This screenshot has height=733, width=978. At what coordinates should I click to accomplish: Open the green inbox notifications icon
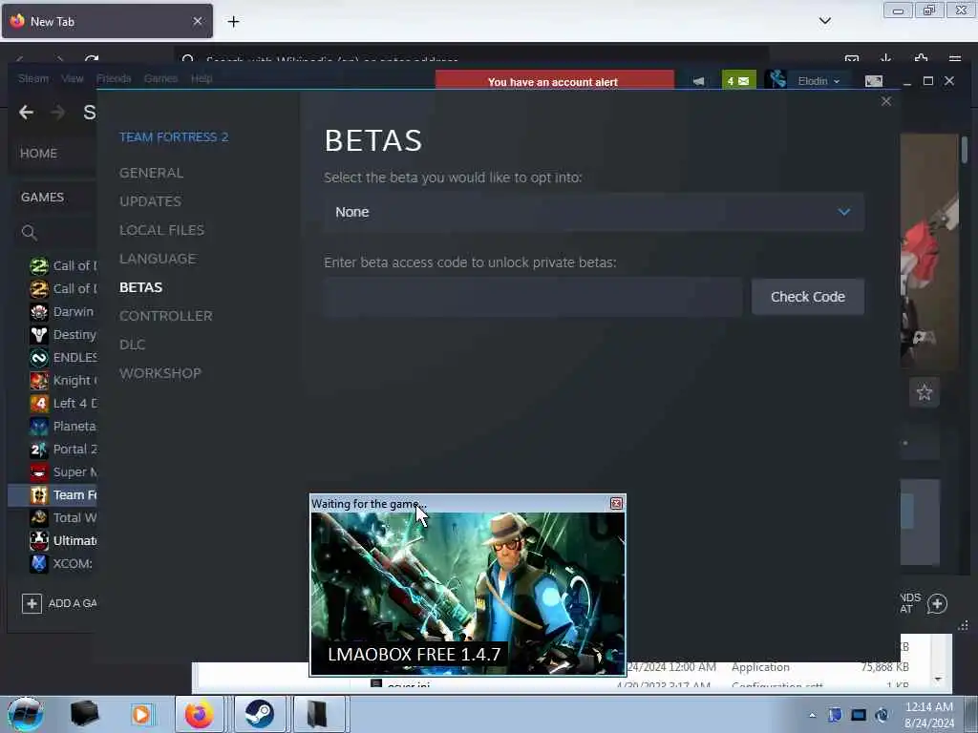pos(738,81)
